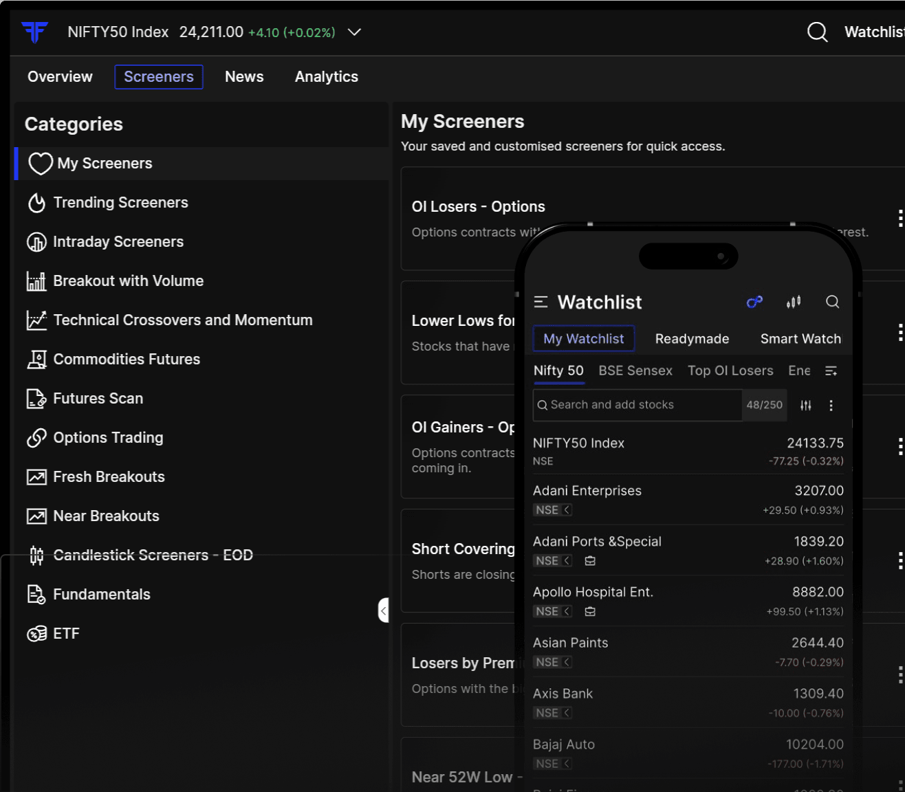Open the kebab menu on Lower Lows card
The width and height of the screenshot is (905, 792).
[900, 333]
